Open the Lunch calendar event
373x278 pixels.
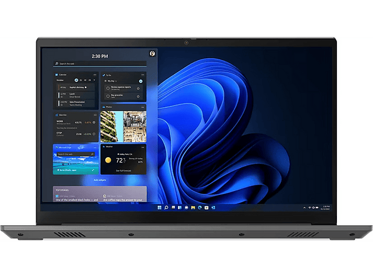click(x=76, y=95)
